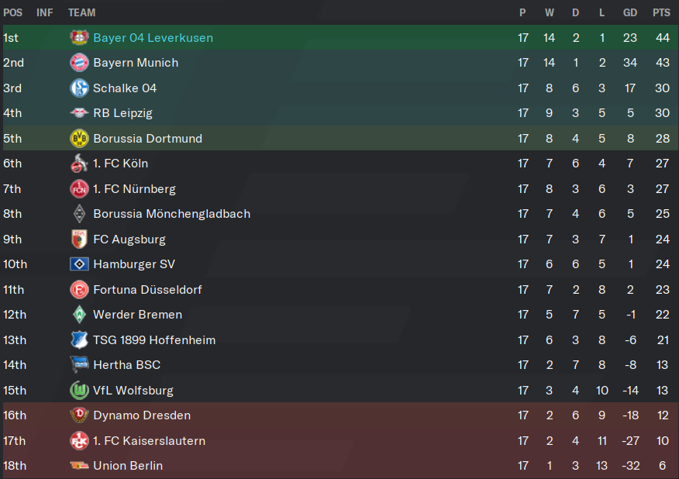Click the Bayer 04 Leverkusen club crest
This screenshot has width=679, height=479.
[x=79, y=38]
